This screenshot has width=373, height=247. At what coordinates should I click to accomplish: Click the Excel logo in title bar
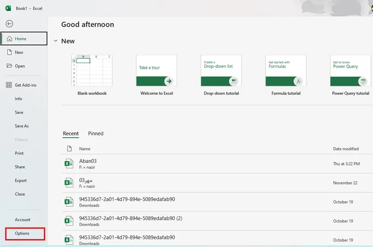8,8
